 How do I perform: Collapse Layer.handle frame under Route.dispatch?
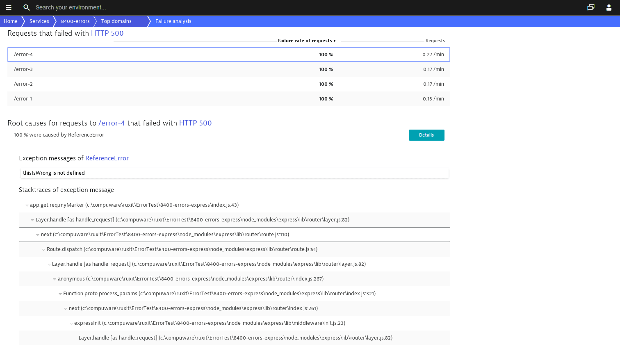[x=49, y=265]
